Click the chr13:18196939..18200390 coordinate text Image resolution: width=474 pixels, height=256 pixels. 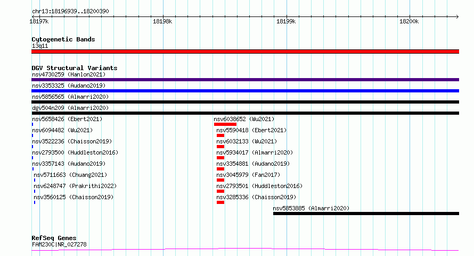pyautogui.click(x=70, y=12)
